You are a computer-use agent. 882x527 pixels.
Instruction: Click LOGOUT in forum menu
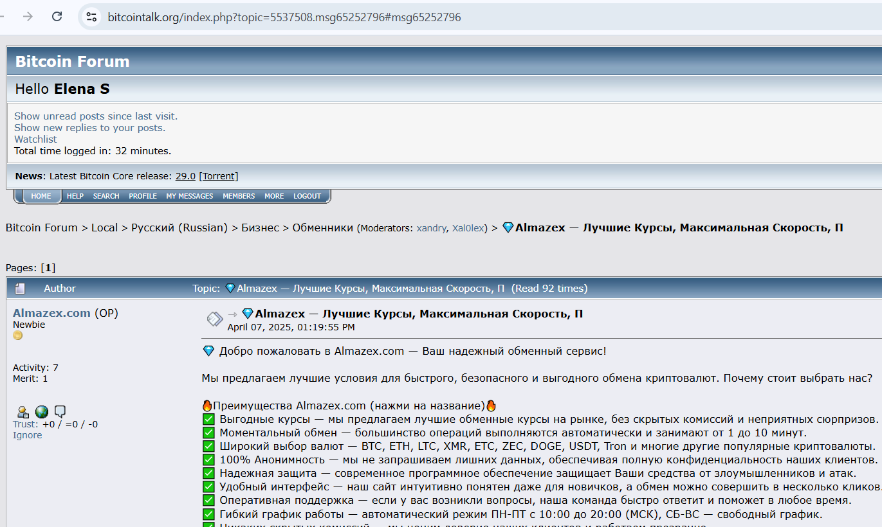(x=308, y=196)
